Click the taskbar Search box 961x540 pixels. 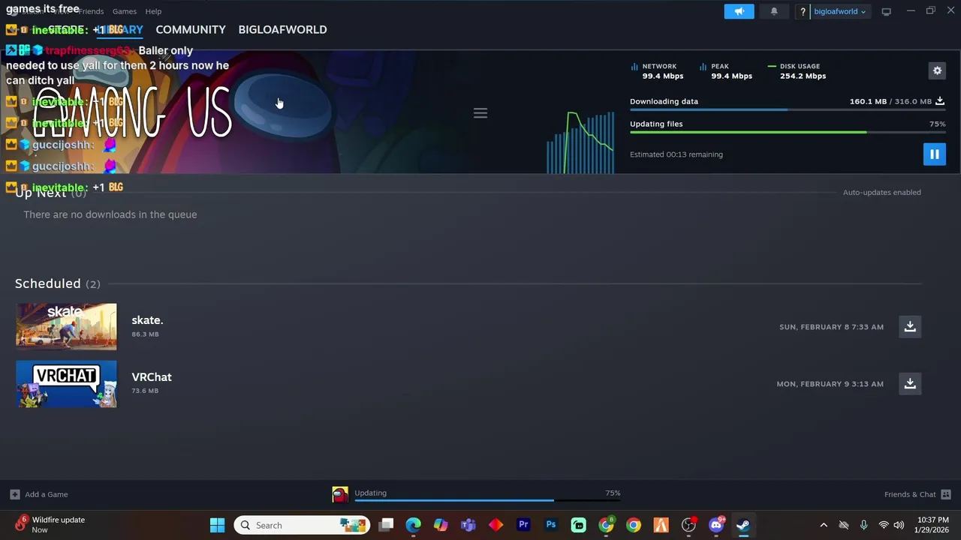302,525
